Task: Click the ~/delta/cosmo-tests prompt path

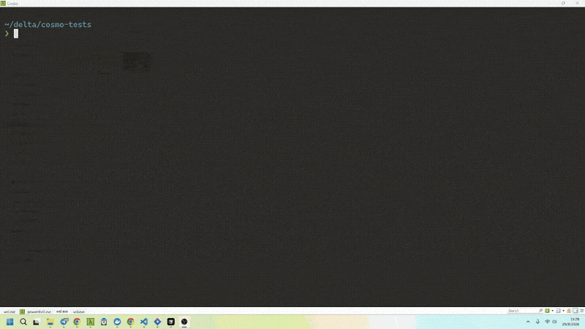Action: click(x=48, y=24)
